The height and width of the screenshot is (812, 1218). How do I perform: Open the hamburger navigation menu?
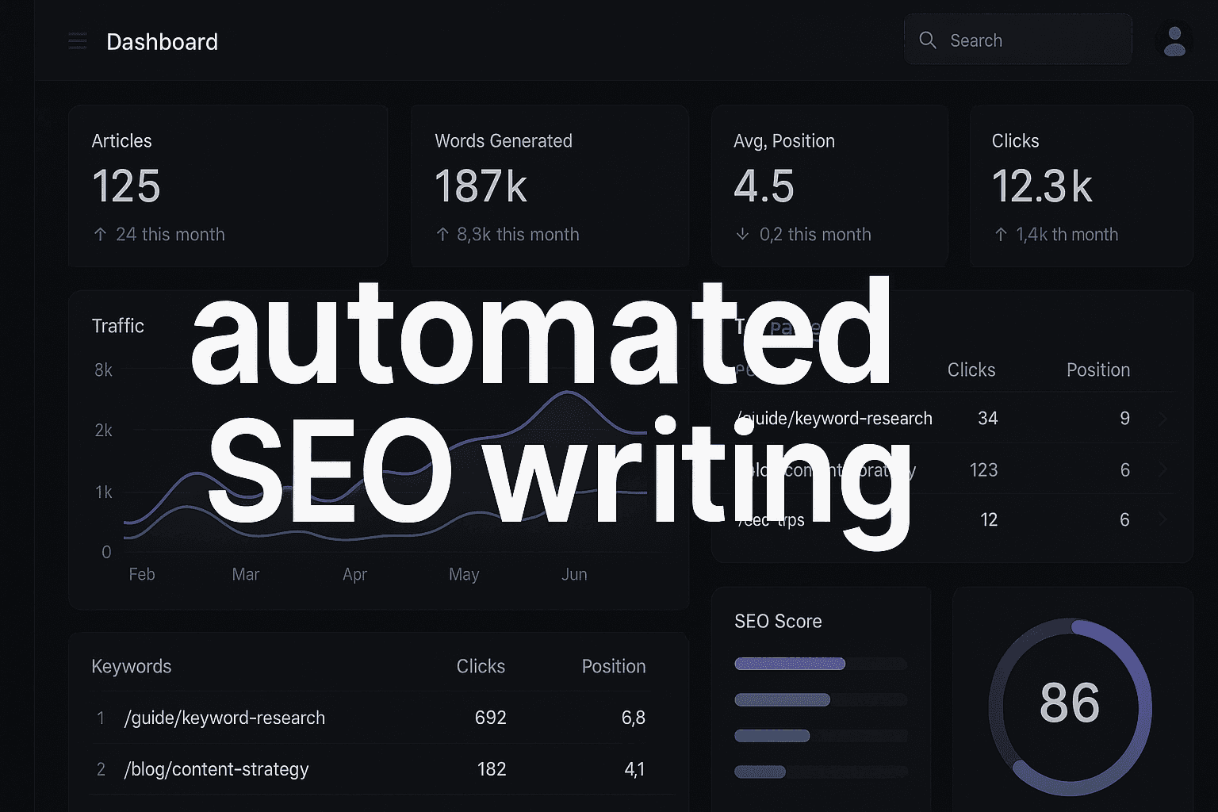[77, 40]
